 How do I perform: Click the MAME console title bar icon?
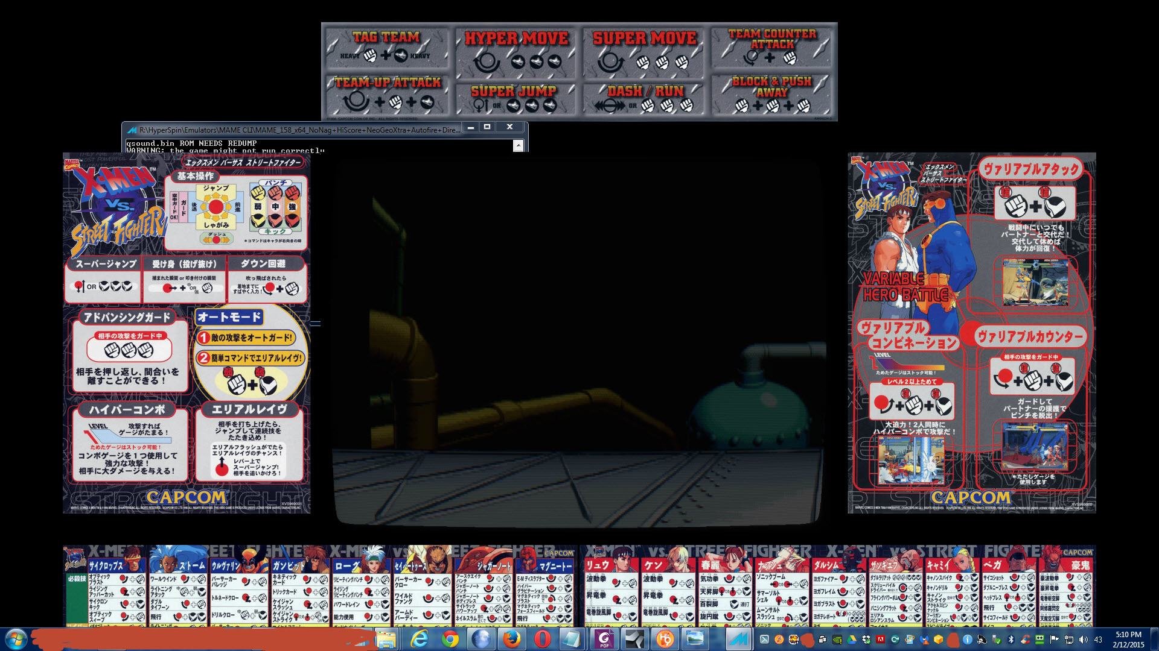132,130
